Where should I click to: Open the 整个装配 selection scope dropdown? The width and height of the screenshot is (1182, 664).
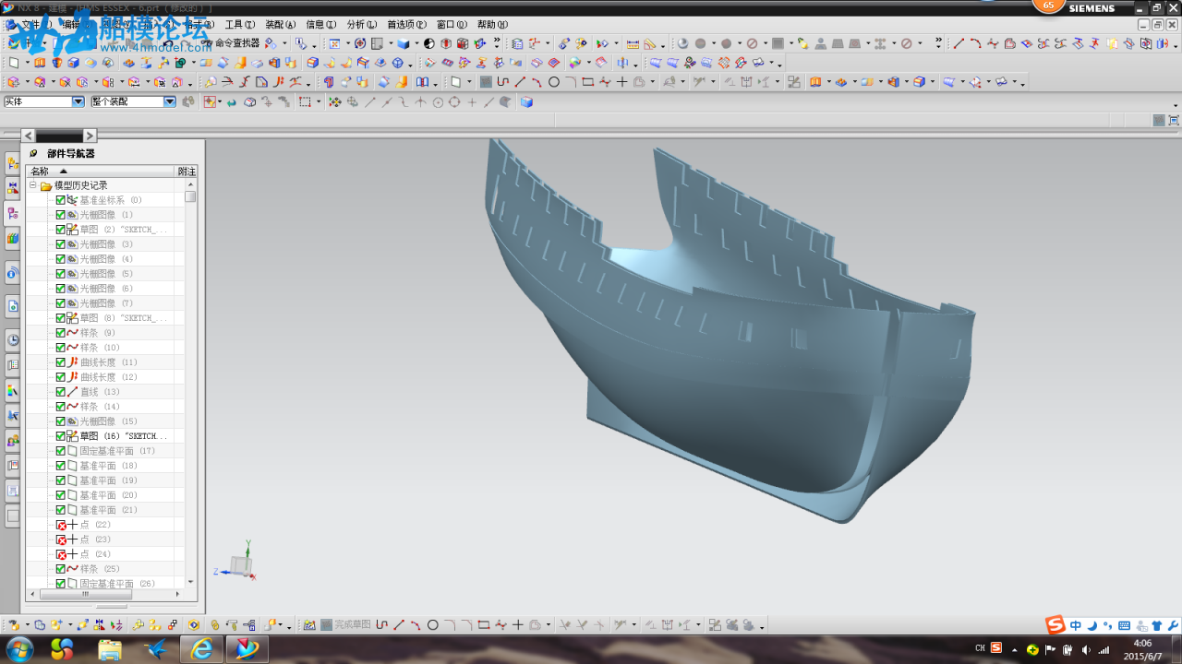pyautogui.click(x=170, y=102)
